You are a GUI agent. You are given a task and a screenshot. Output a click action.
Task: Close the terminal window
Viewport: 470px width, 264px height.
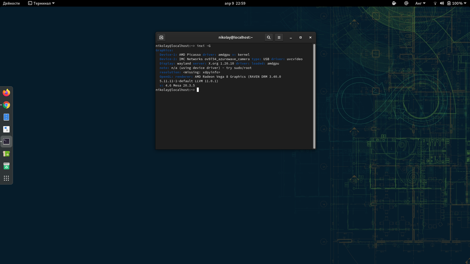tap(310, 37)
